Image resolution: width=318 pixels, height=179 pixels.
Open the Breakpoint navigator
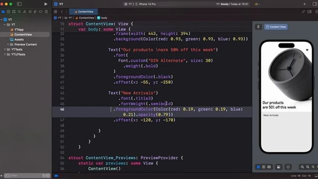(41, 12)
